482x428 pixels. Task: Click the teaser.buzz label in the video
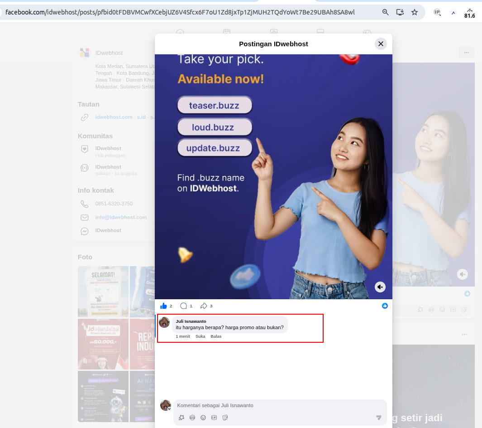pos(214,105)
